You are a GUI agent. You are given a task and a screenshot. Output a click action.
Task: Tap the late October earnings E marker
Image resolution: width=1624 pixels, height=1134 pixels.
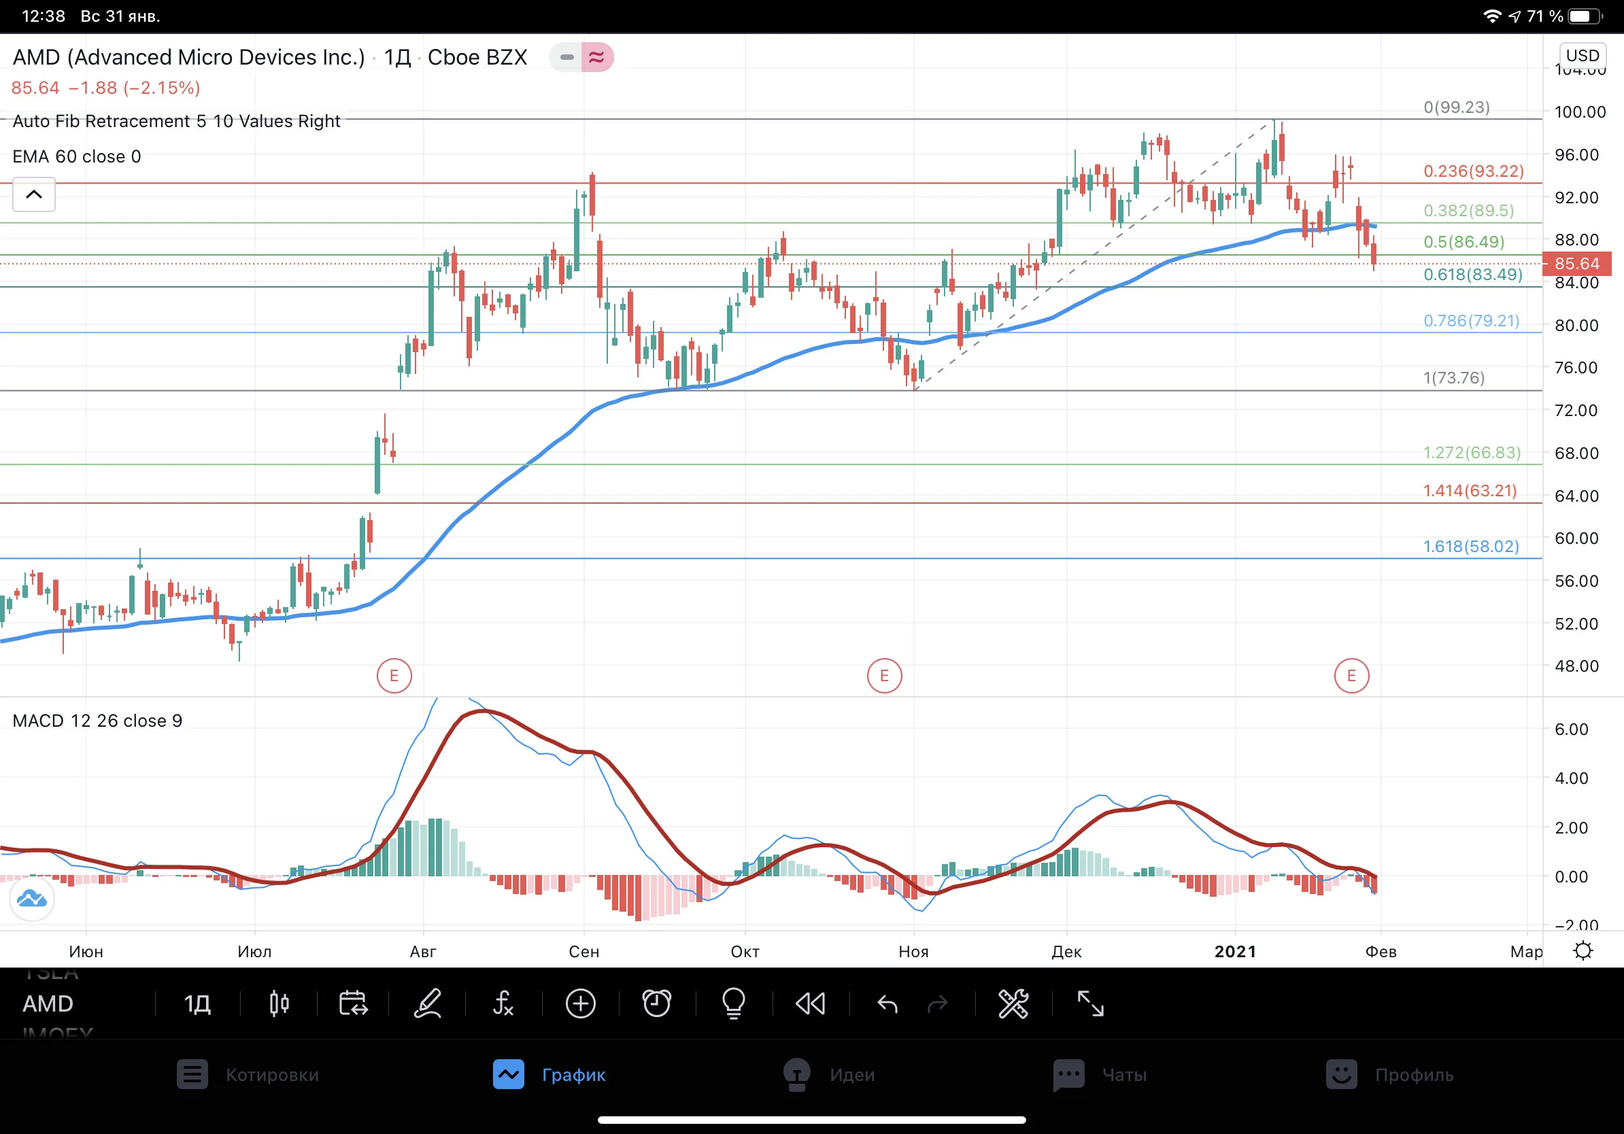(x=884, y=676)
